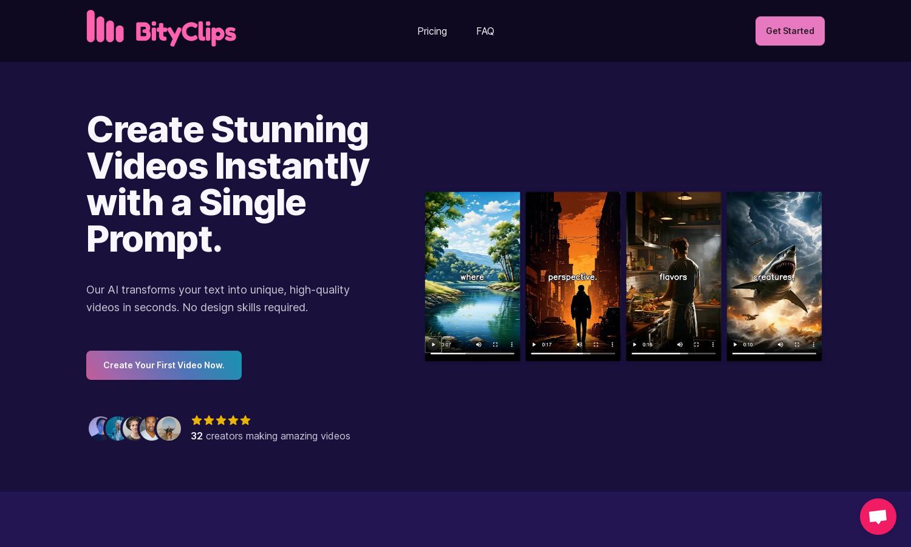This screenshot has width=911, height=547.
Task: Click the Get Started button
Action: coord(790,31)
